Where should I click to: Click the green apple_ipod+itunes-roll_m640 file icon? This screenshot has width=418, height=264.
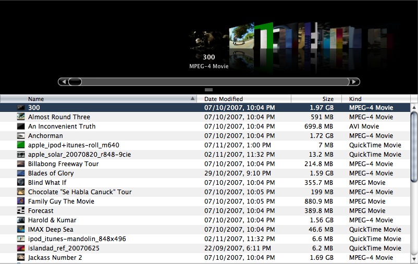tap(21, 145)
